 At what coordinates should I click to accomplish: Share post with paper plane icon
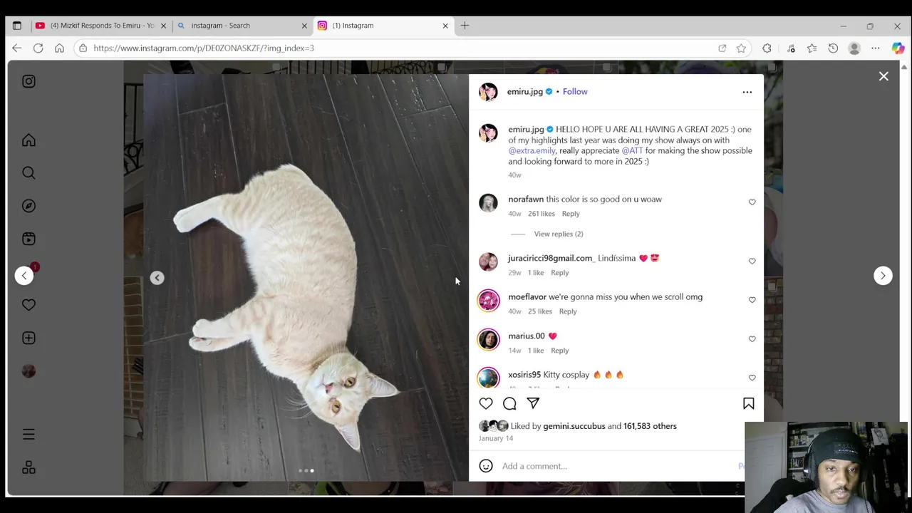533,403
